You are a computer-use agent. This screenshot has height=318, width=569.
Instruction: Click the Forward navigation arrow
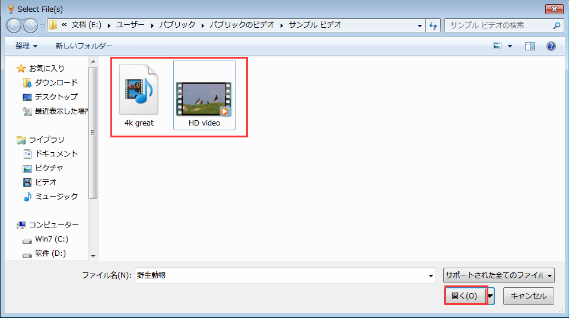30,25
